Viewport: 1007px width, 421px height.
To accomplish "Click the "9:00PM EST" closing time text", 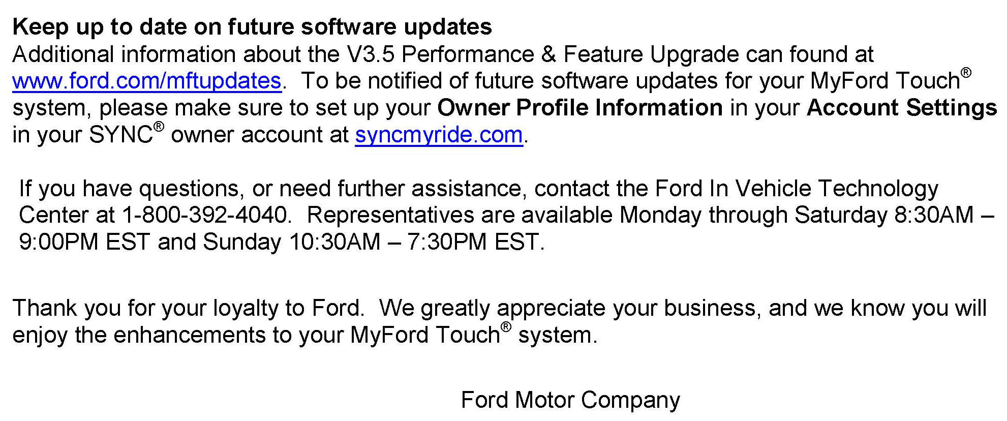I will (84, 242).
